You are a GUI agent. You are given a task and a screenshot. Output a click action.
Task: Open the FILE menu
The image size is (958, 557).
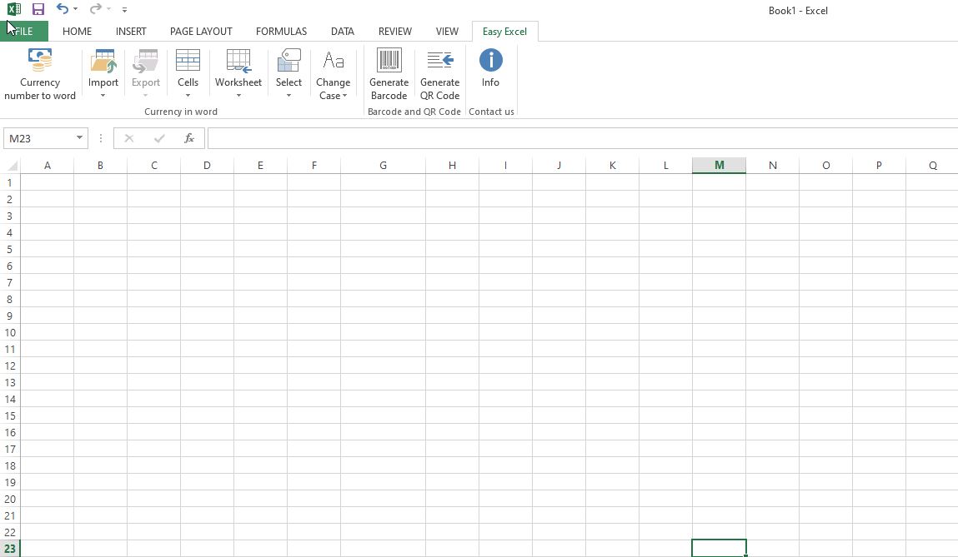pos(24,31)
